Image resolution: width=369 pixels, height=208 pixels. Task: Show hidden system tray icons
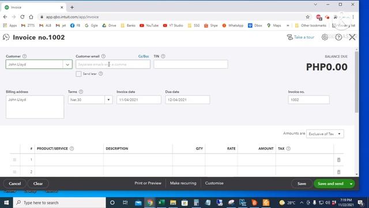click(302, 203)
